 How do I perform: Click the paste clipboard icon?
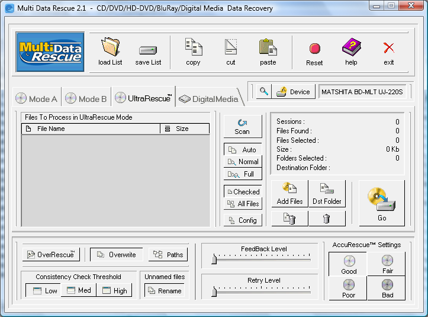(268, 47)
